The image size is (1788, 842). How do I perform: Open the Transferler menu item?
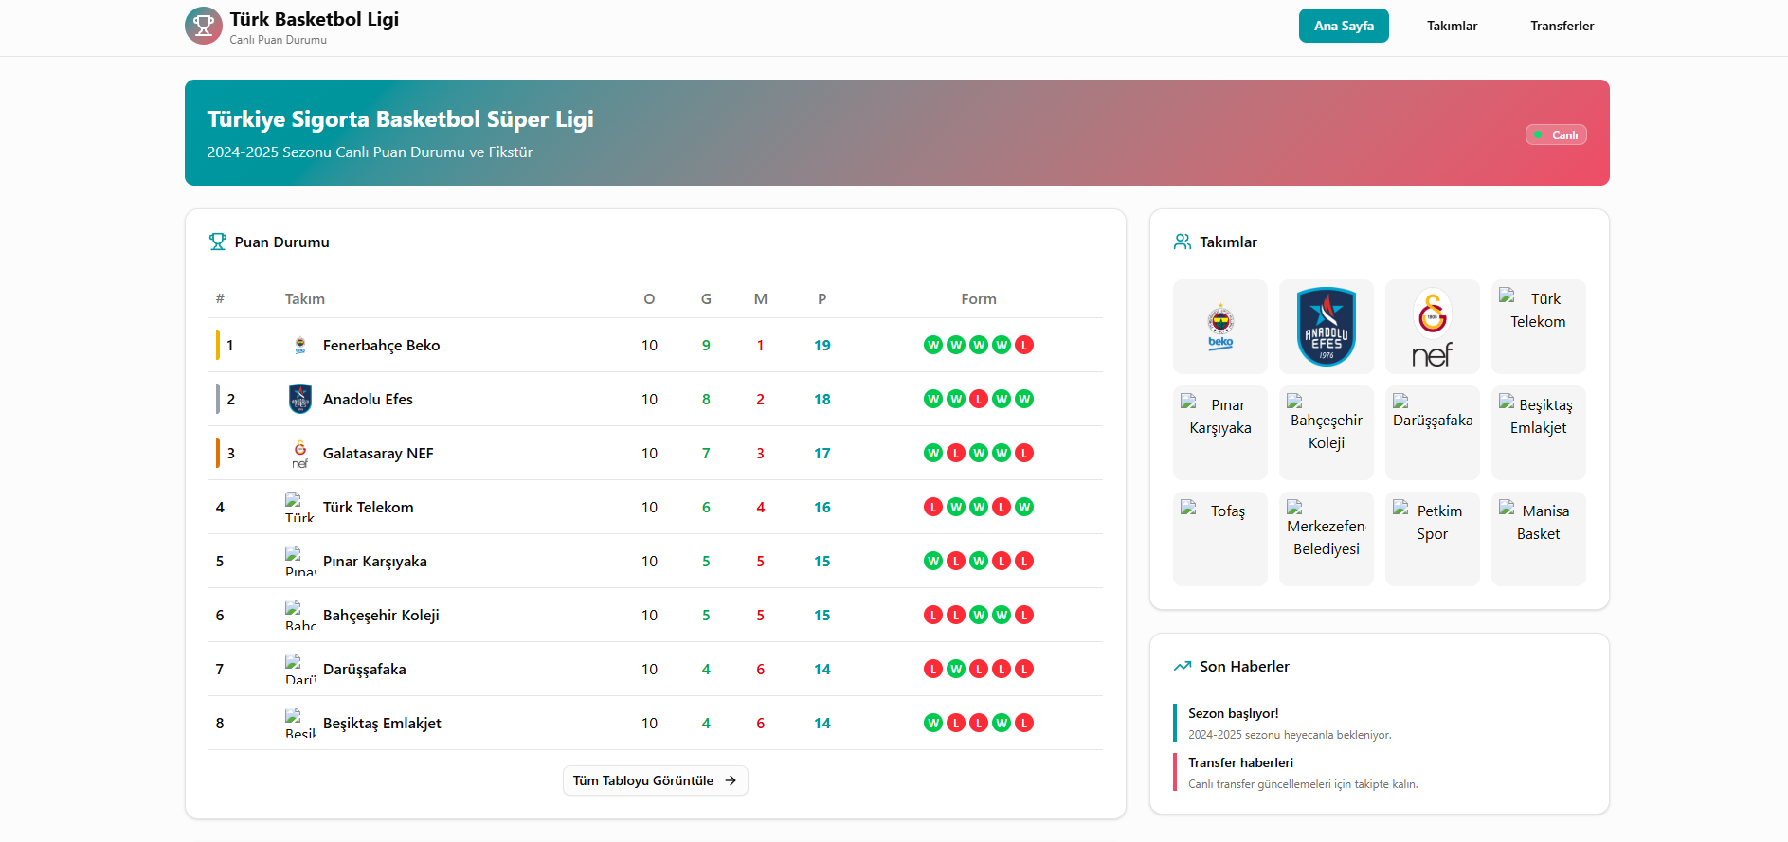tap(1562, 26)
